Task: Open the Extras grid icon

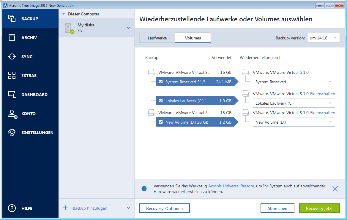Action: coord(12,75)
